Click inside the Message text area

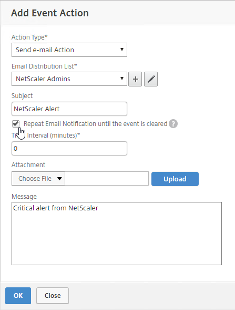pos(117,234)
